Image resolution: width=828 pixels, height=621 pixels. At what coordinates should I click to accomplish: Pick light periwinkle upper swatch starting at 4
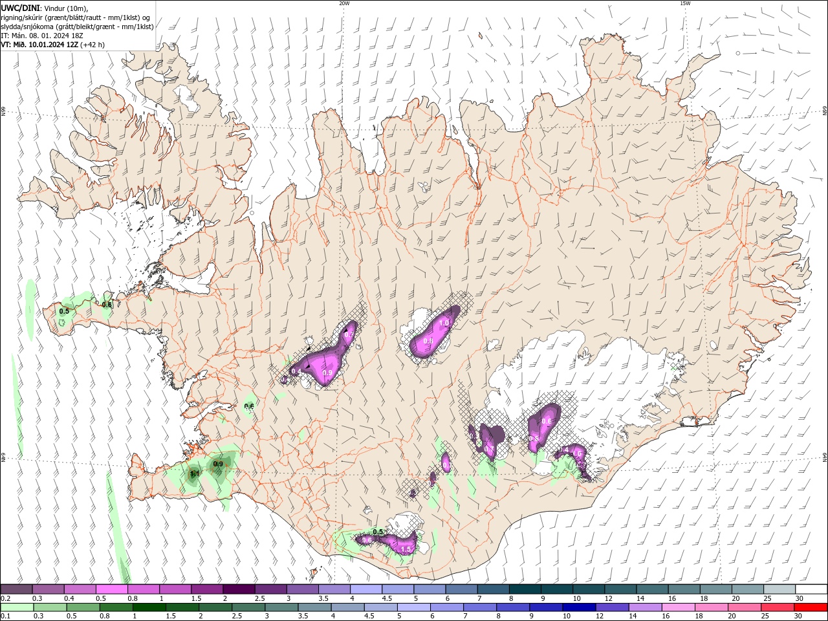pos(366,589)
